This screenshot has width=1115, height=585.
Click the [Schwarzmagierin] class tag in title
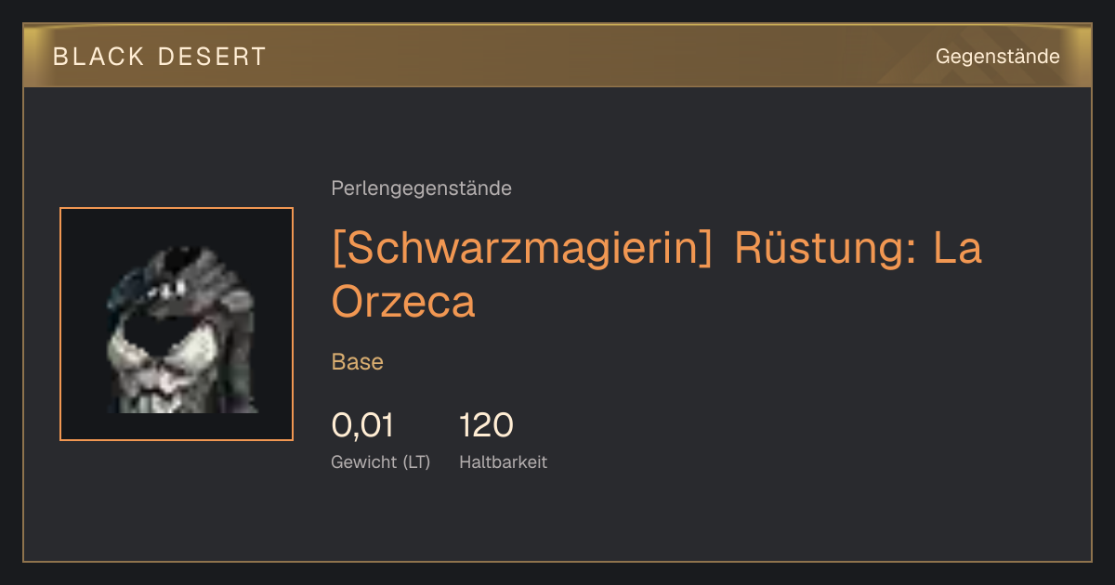point(522,249)
